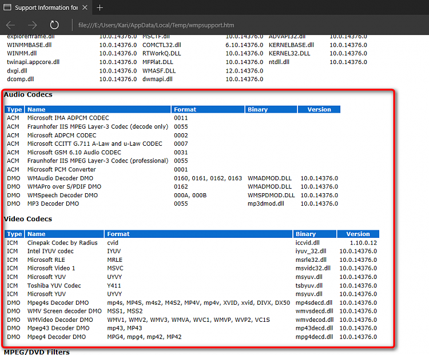Click iccvid.dll binary name
Screen dimensions: 429x355
(x=308, y=242)
